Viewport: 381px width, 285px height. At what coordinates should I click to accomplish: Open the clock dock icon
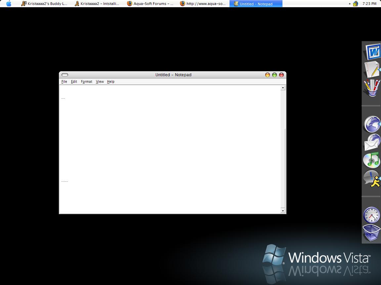[371, 215]
